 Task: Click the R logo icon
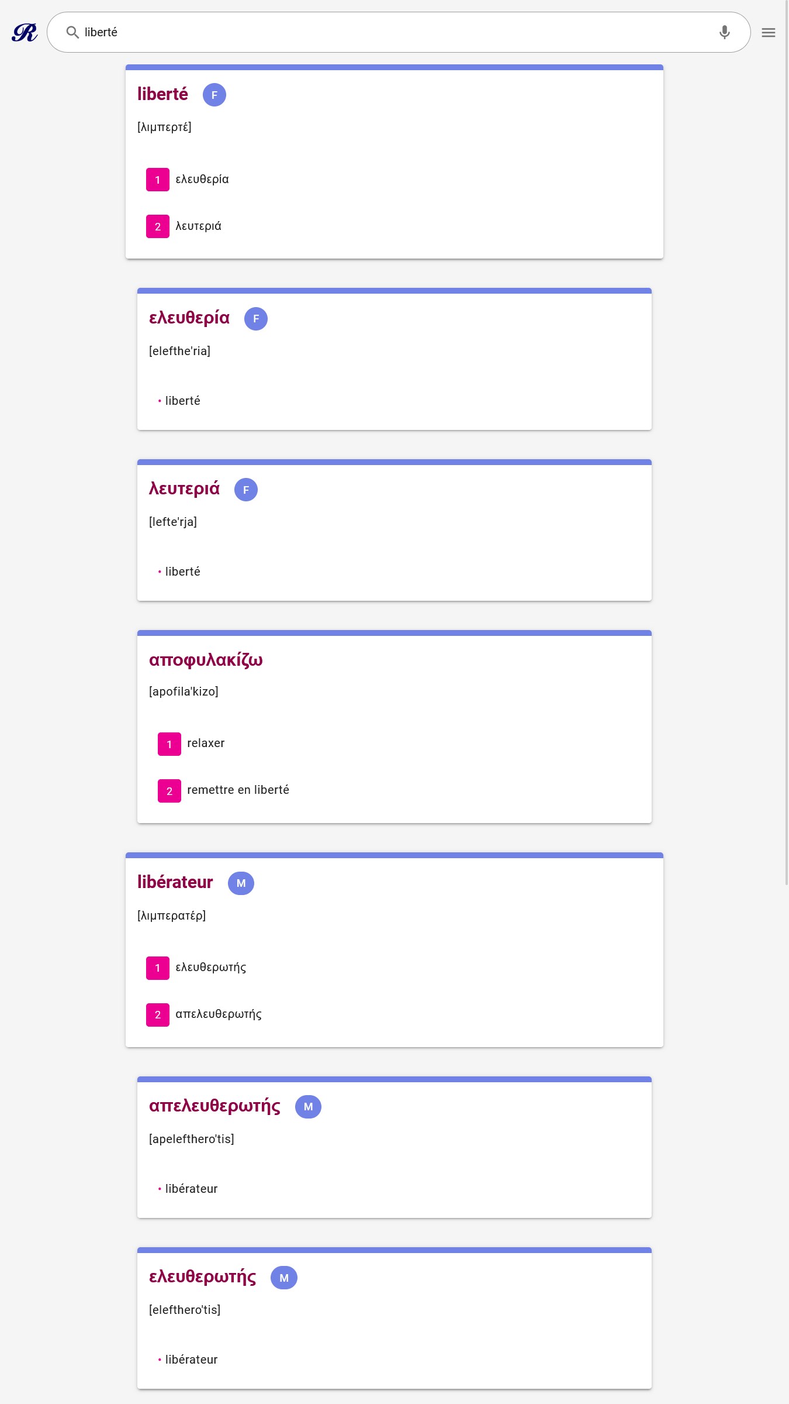point(25,32)
